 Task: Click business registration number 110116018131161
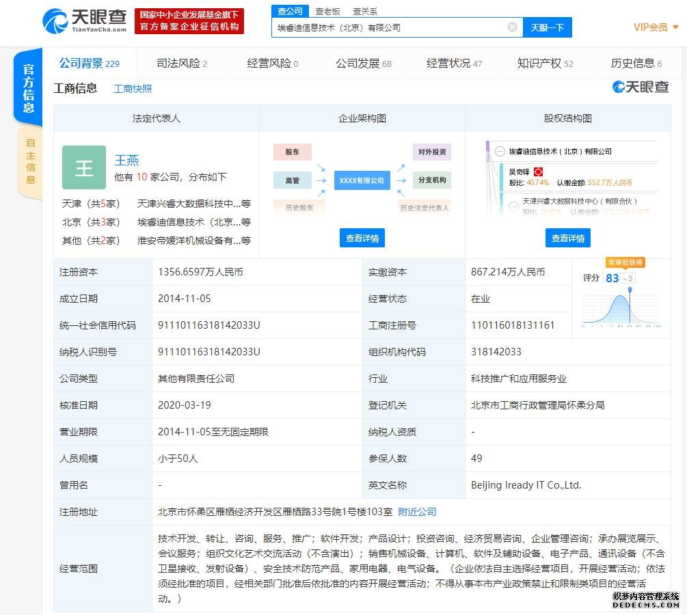(x=513, y=325)
